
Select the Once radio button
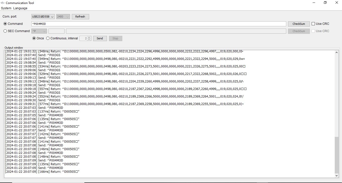point(34,38)
